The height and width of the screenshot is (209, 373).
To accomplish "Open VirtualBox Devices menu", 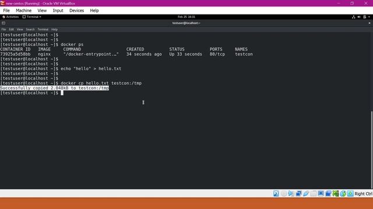I will (76, 10).
